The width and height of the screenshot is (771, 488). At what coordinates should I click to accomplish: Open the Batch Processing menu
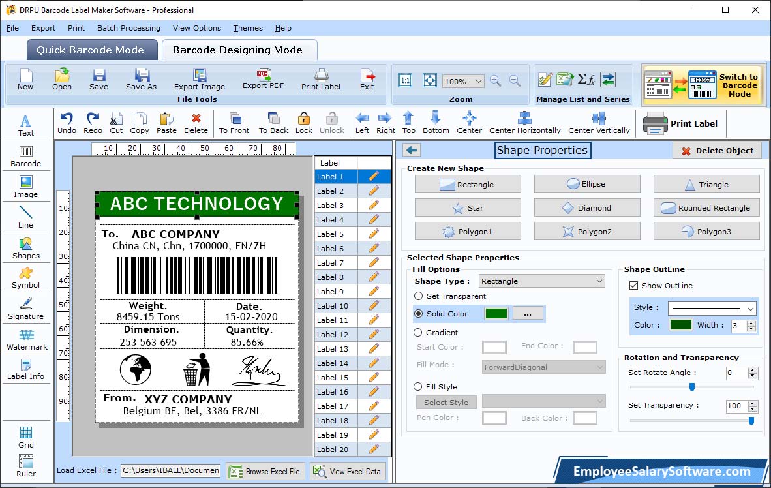click(x=129, y=28)
